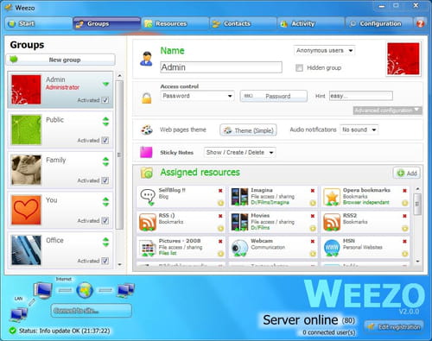Click the Webcam resource icon
The image size is (432, 341).
(239, 248)
